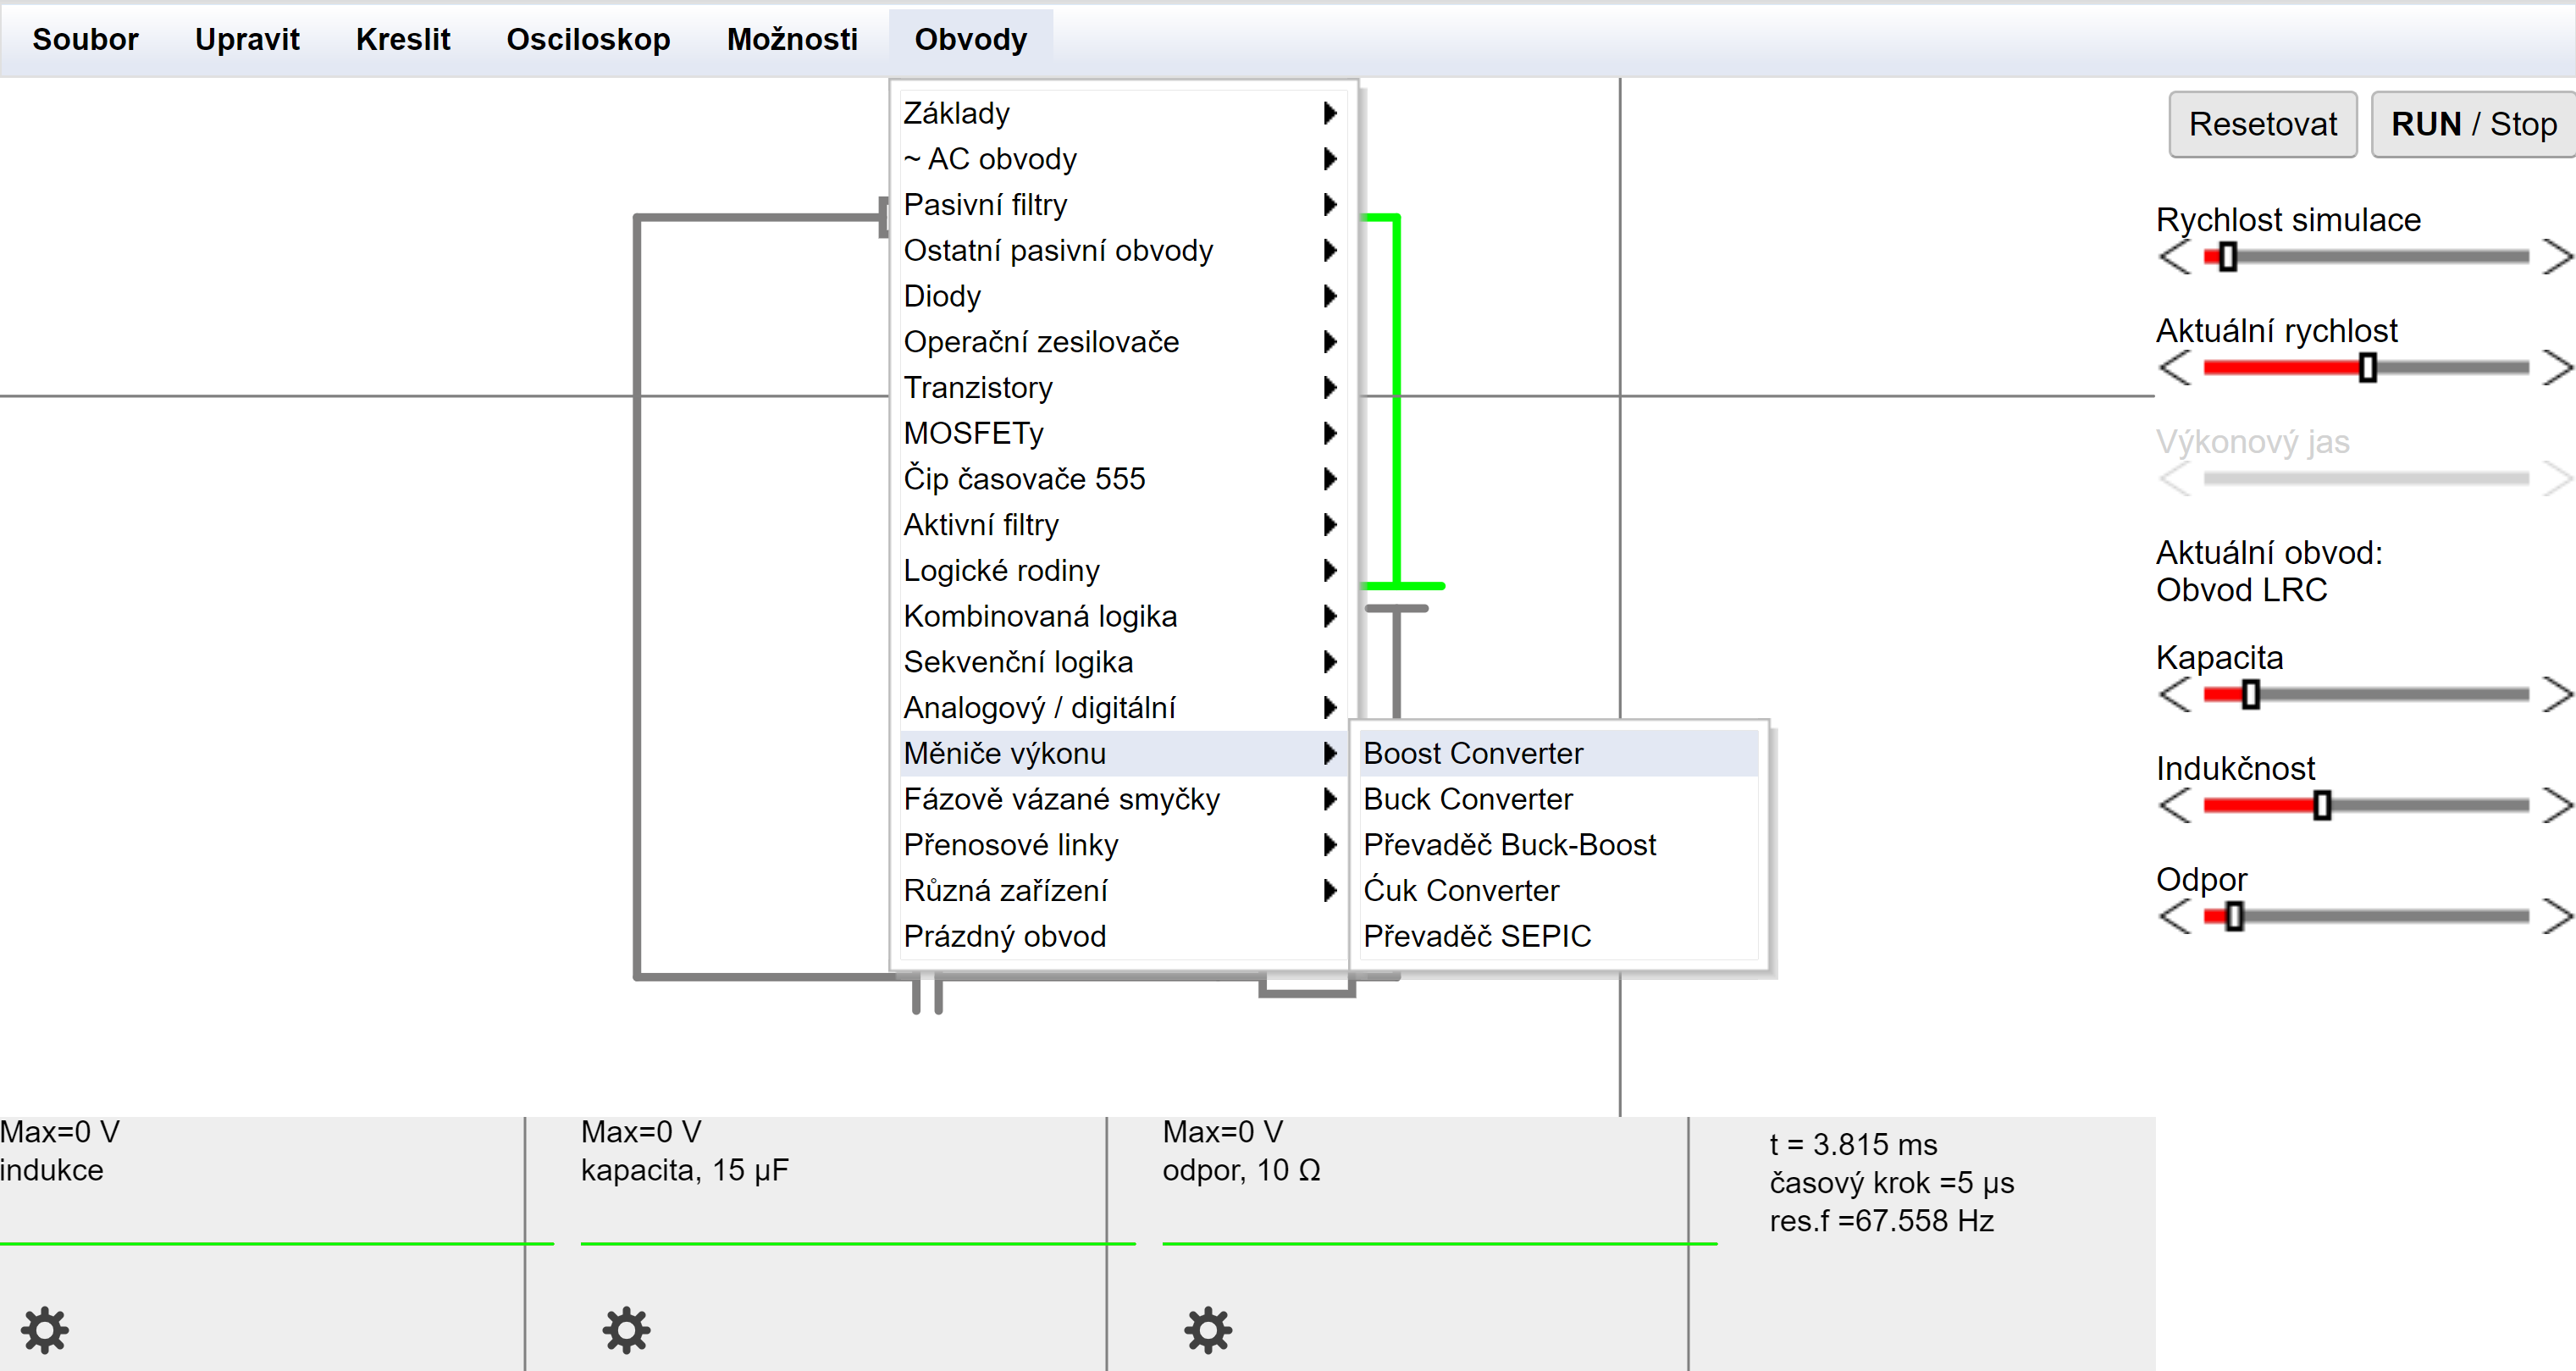This screenshot has height=1371, width=2576.
Task: Click the left arrow of Rychlost simulace slider
Action: pyautogui.click(x=2175, y=257)
